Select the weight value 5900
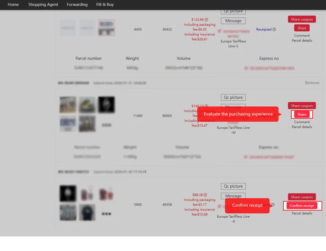The image size is (326, 251). click(138, 205)
